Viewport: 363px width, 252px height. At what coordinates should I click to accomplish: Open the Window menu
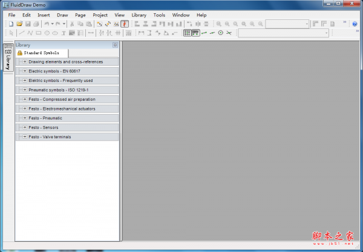tap(181, 15)
